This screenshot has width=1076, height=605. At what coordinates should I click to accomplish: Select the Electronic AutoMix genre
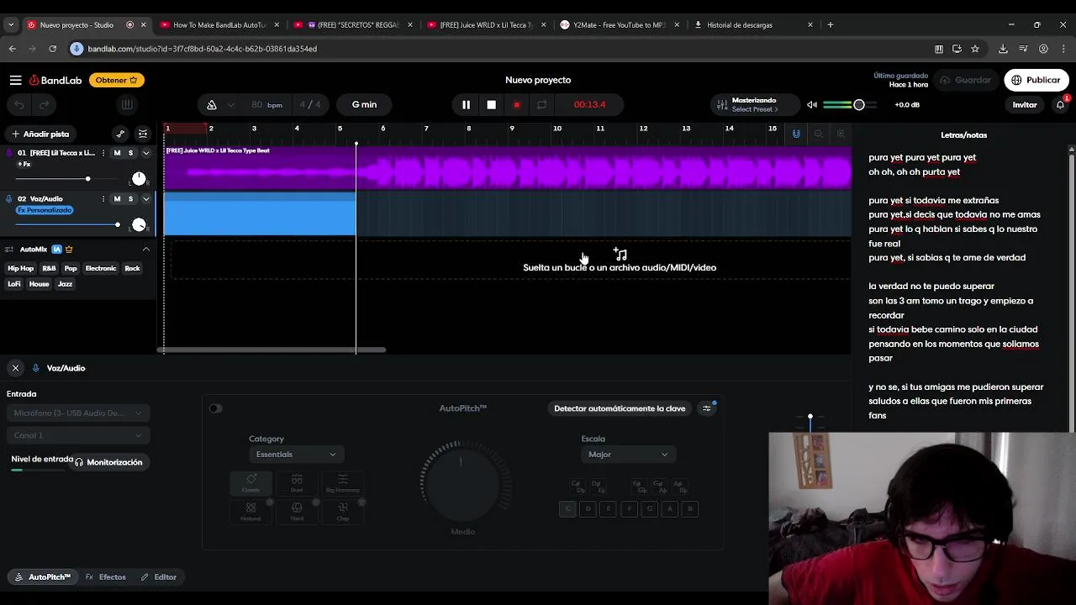[x=101, y=268]
